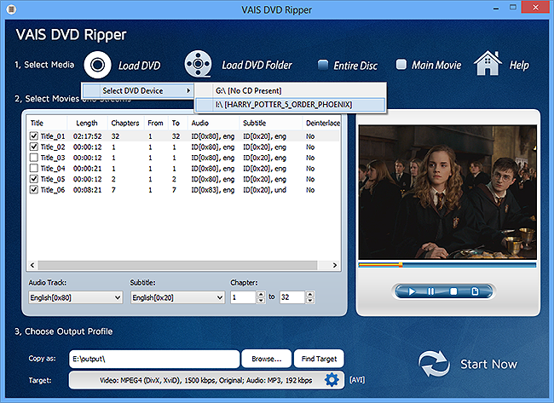Image resolution: width=554 pixels, height=403 pixels.
Task: Play the preview video
Action: click(412, 291)
